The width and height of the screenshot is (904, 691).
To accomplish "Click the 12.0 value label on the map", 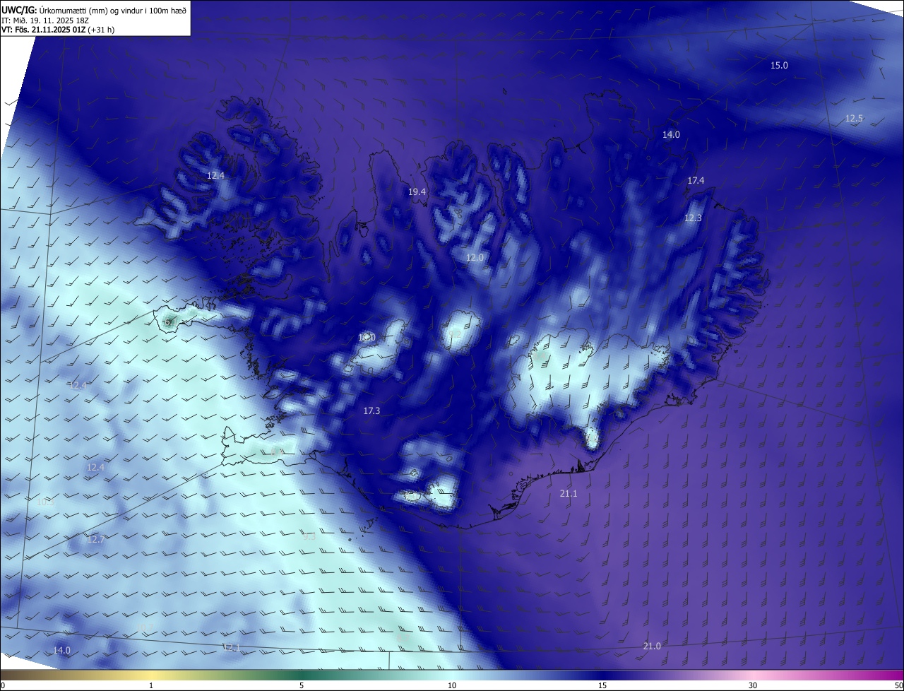I will (475, 258).
